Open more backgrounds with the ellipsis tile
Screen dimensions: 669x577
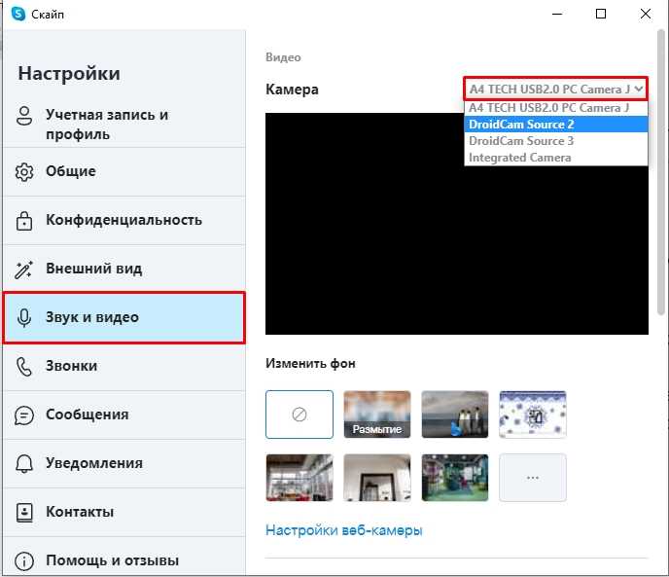coord(533,478)
